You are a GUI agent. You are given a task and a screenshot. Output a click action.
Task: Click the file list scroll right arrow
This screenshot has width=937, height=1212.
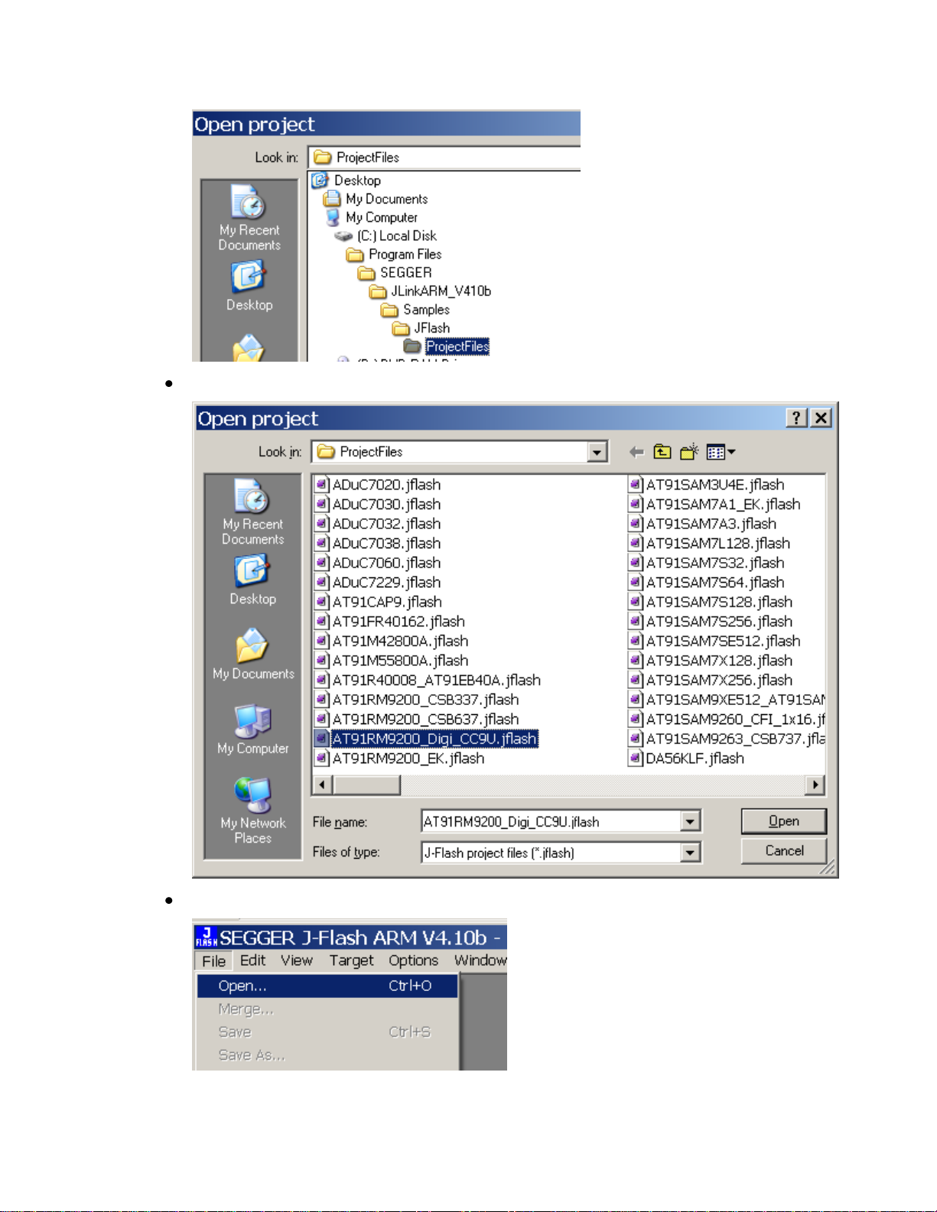[816, 785]
